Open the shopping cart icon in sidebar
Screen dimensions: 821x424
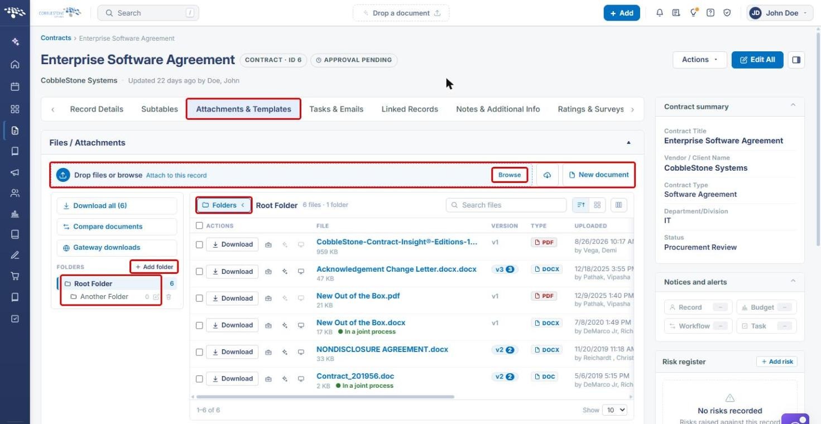point(15,276)
